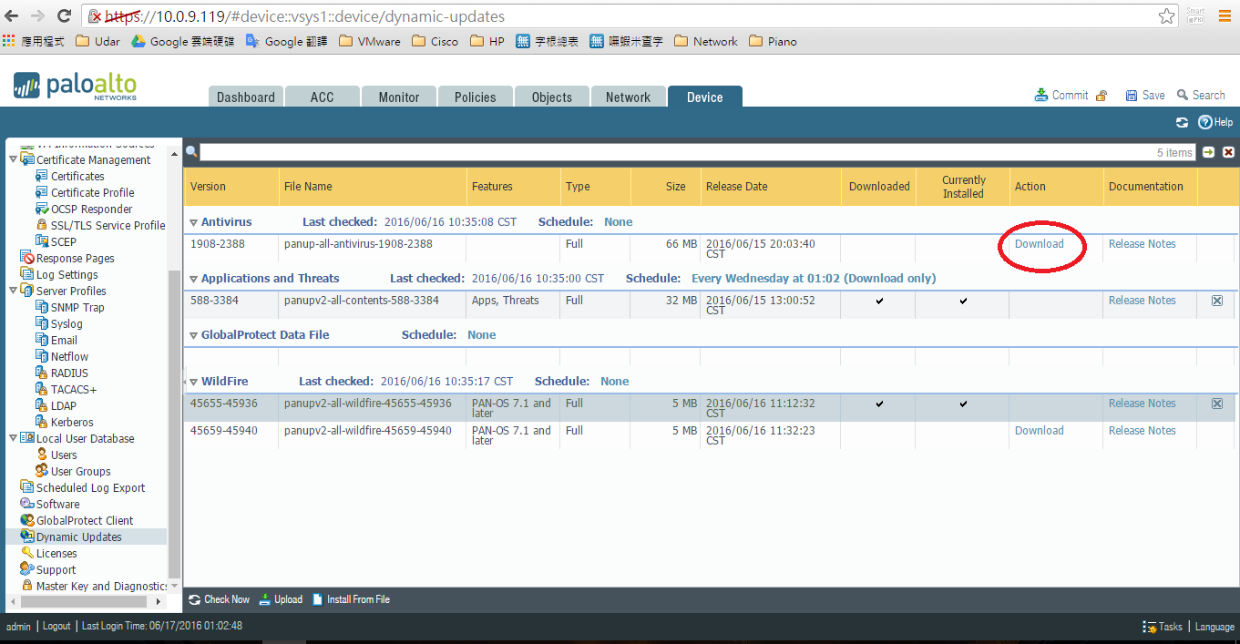
Task: Collapse the Server Profiles tree node
Action: [13, 291]
